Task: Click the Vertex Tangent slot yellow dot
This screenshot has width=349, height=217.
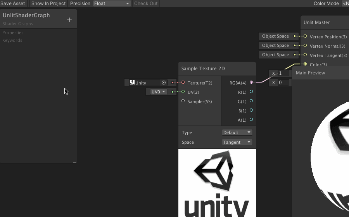Action: 295,55
